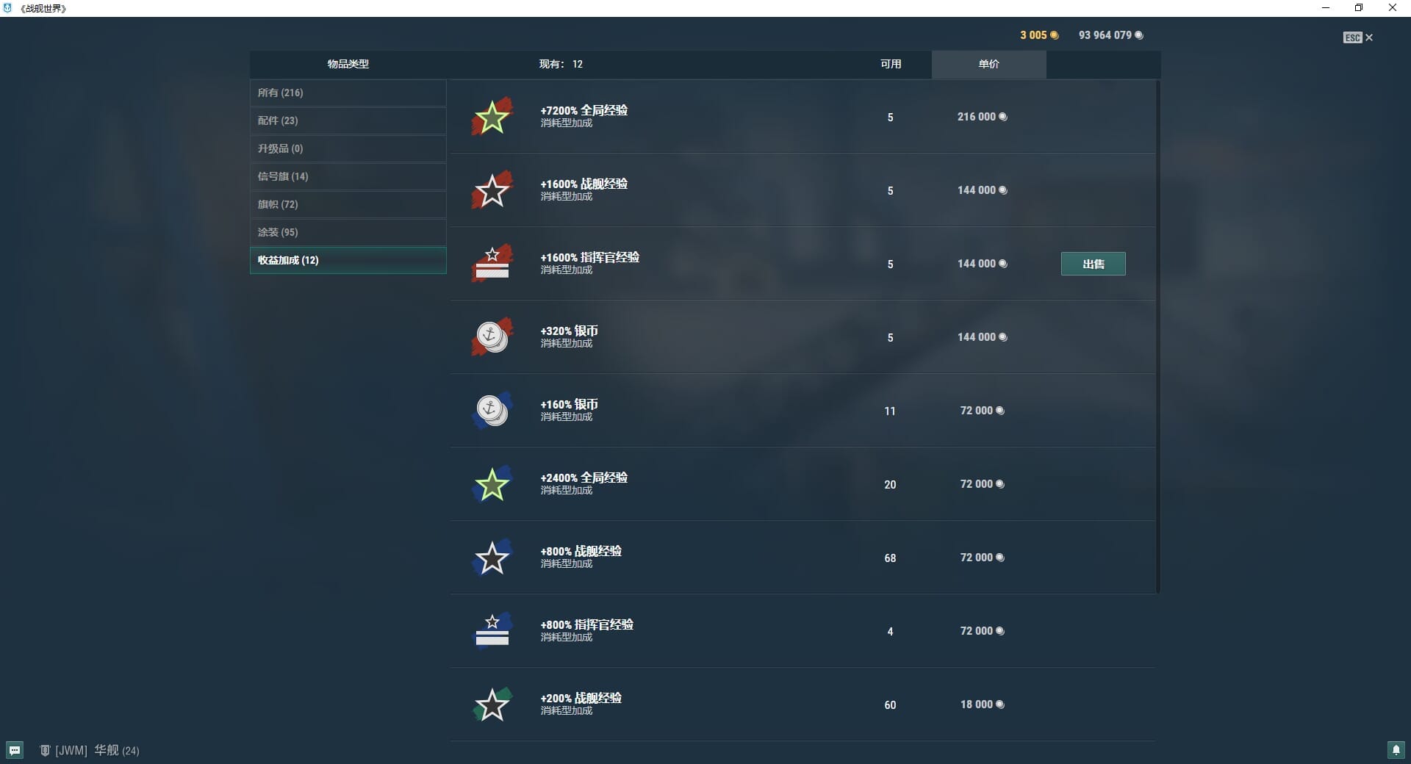Show the 所有 (216) item category

point(348,93)
